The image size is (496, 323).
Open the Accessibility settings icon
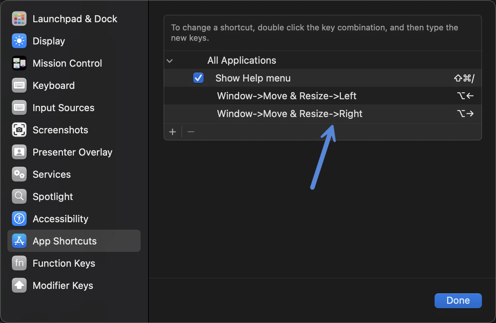(x=19, y=219)
